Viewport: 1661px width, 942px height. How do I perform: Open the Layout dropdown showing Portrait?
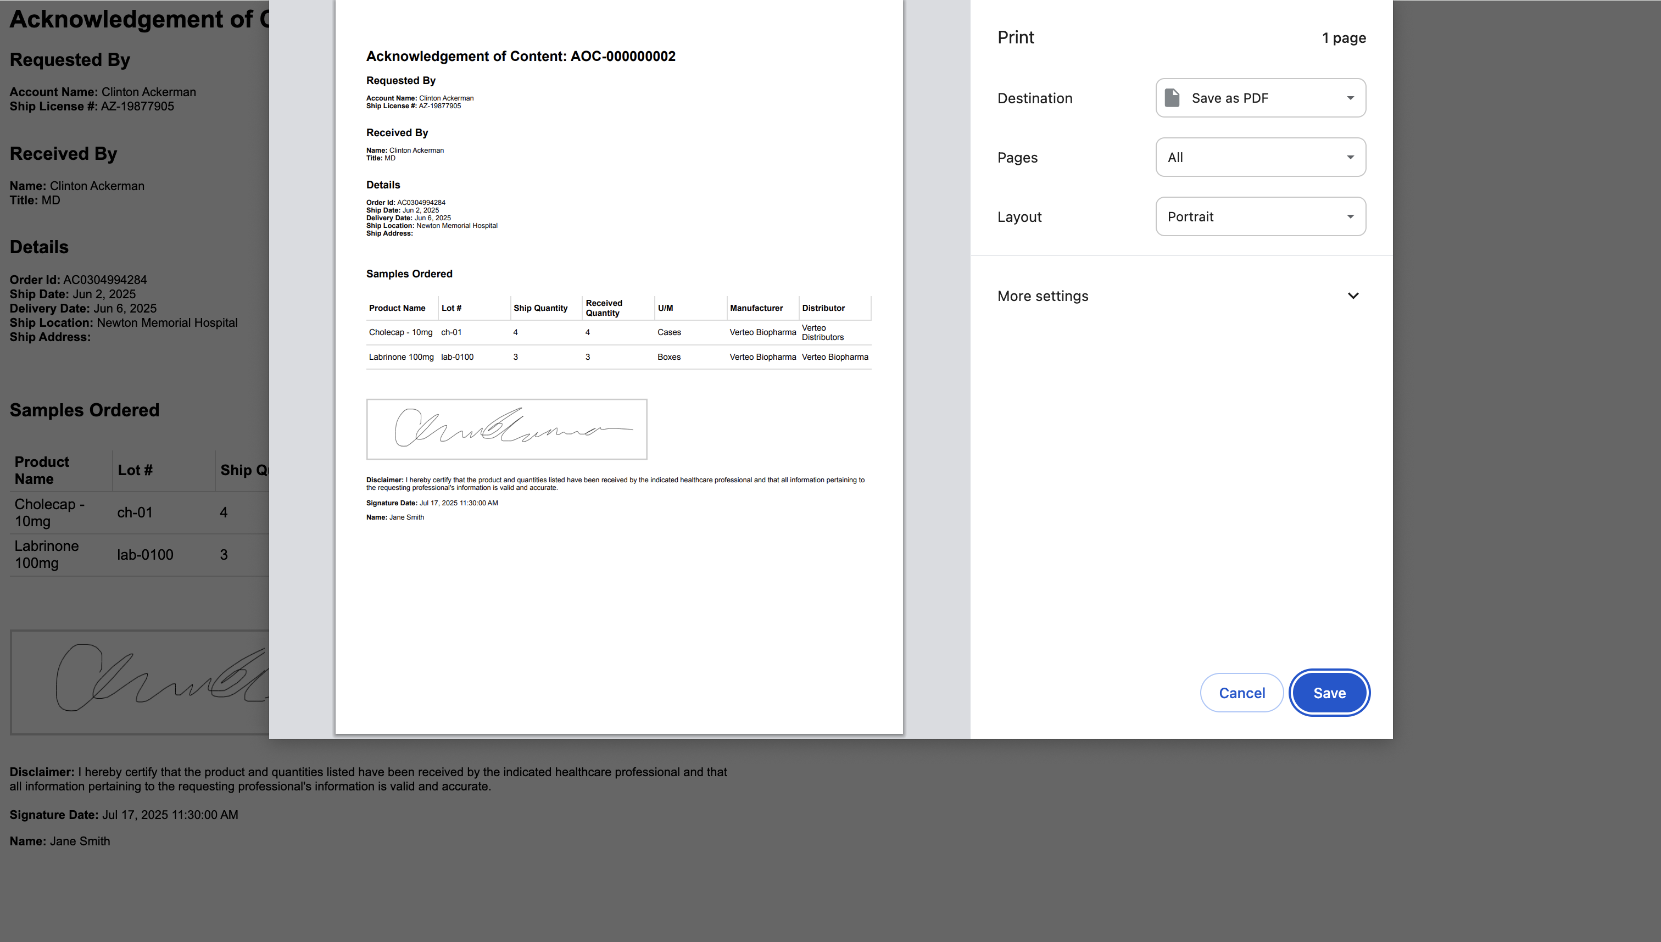pos(1260,217)
